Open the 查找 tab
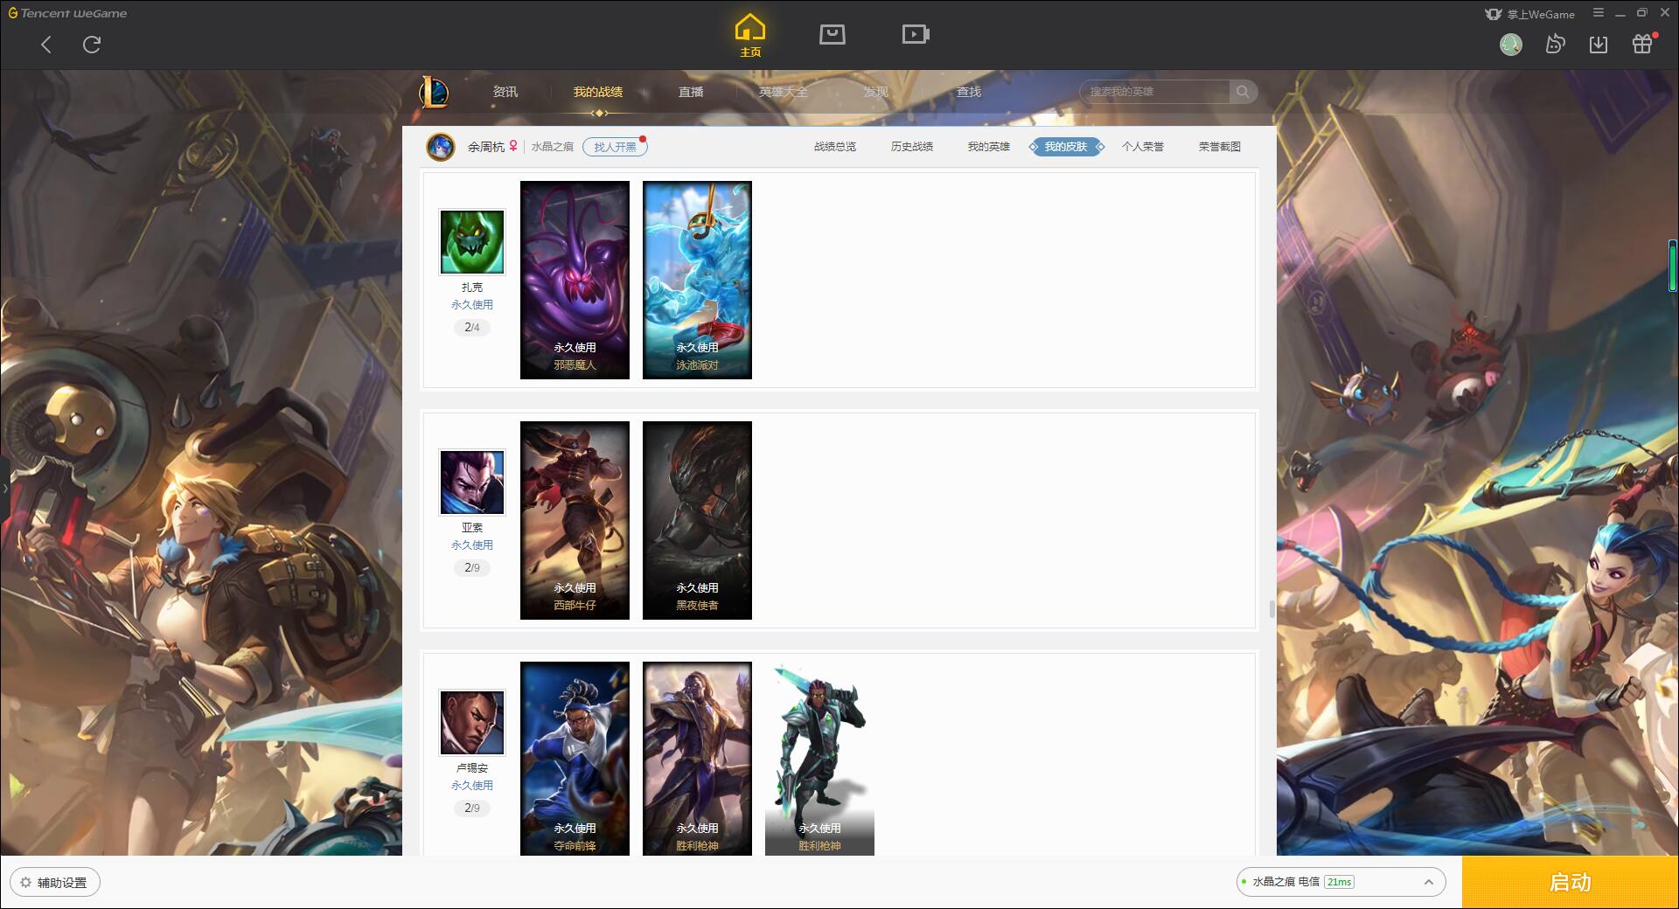 coord(969,92)
